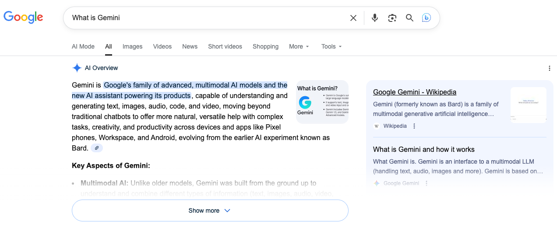Open Wikipedia source three-dot menu

coord(414,126)
